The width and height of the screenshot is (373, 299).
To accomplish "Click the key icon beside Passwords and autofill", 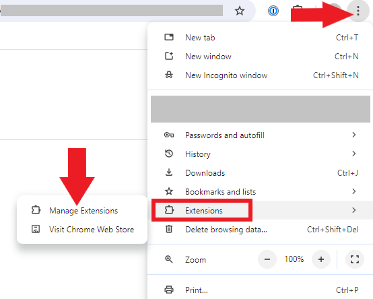I will click(x=169, y=135).
